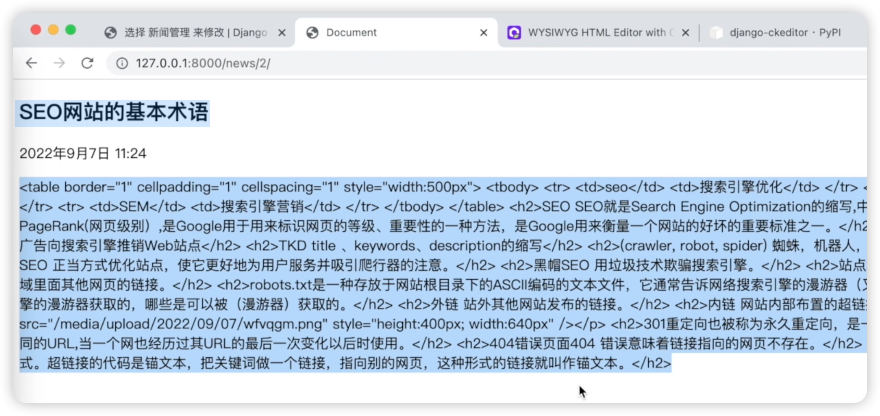Viewport: 880px width, 416px height.
Task: Click the globe favicon on Document tab
Action: pyautogui.click(x=312, y=33)
